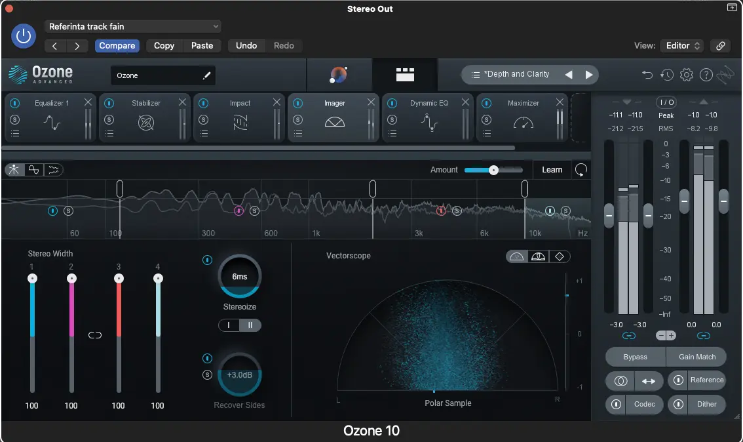This screenshot has height=442, width=743.
Task: Click the pencil icon to rename preset
Action: pos(206,75)
